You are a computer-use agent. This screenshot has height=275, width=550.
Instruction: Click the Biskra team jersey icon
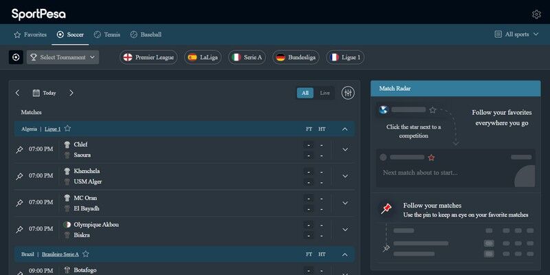tap(67, 235)
